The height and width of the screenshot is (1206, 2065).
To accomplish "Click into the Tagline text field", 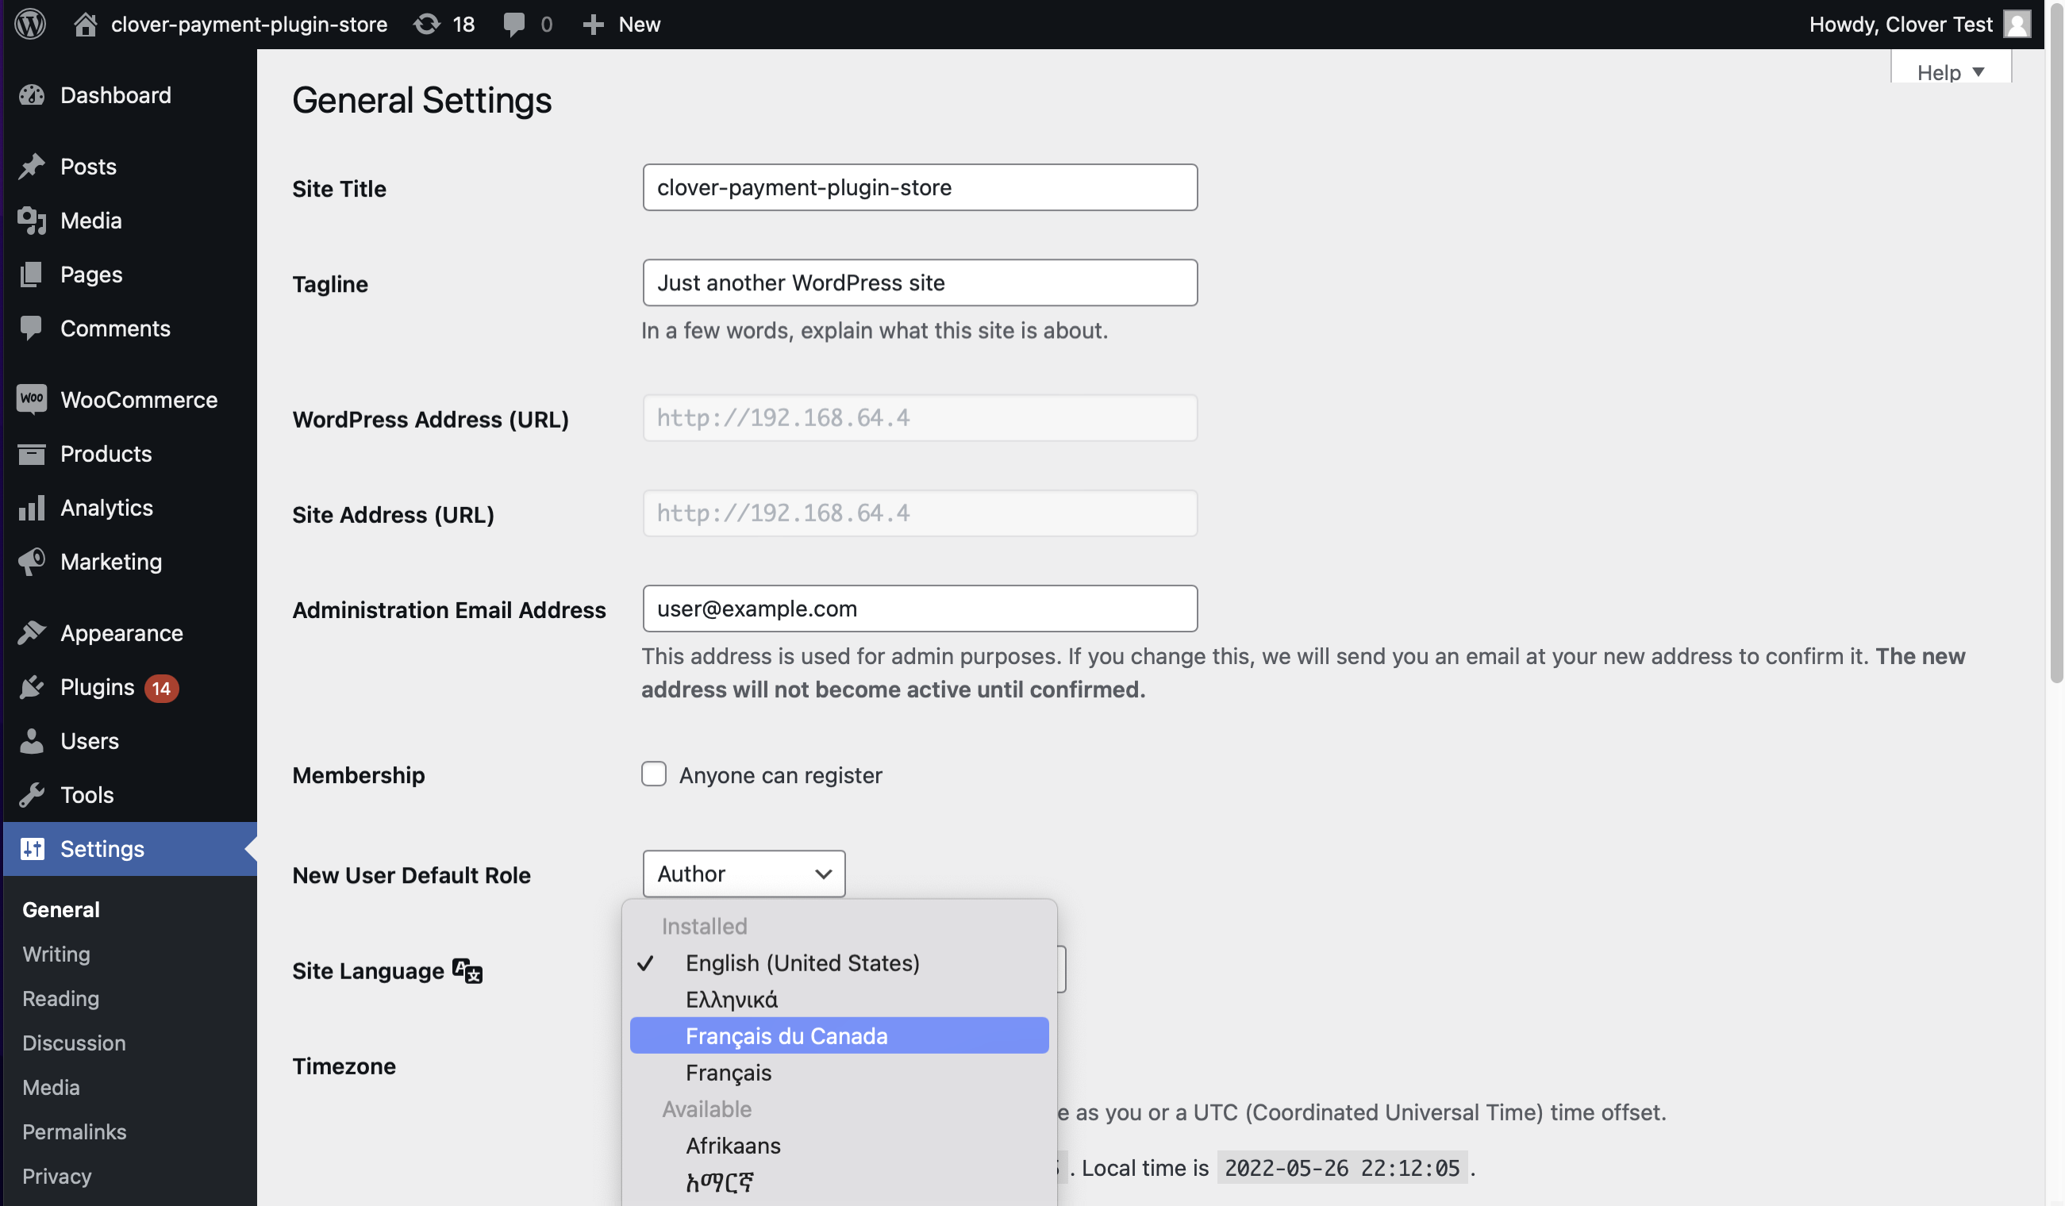I will pos(920,282).
